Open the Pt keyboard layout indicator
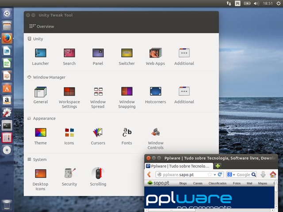This screenshot has height=212, width=283. 237,4
